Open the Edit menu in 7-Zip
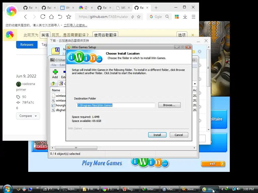 click(x=62, y=65)
